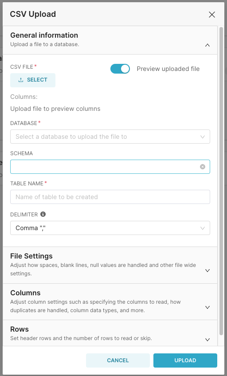Viewport: 227px width, 376px height.
Task: Click the upload icon on SELECT button
Action: [21, 80]
